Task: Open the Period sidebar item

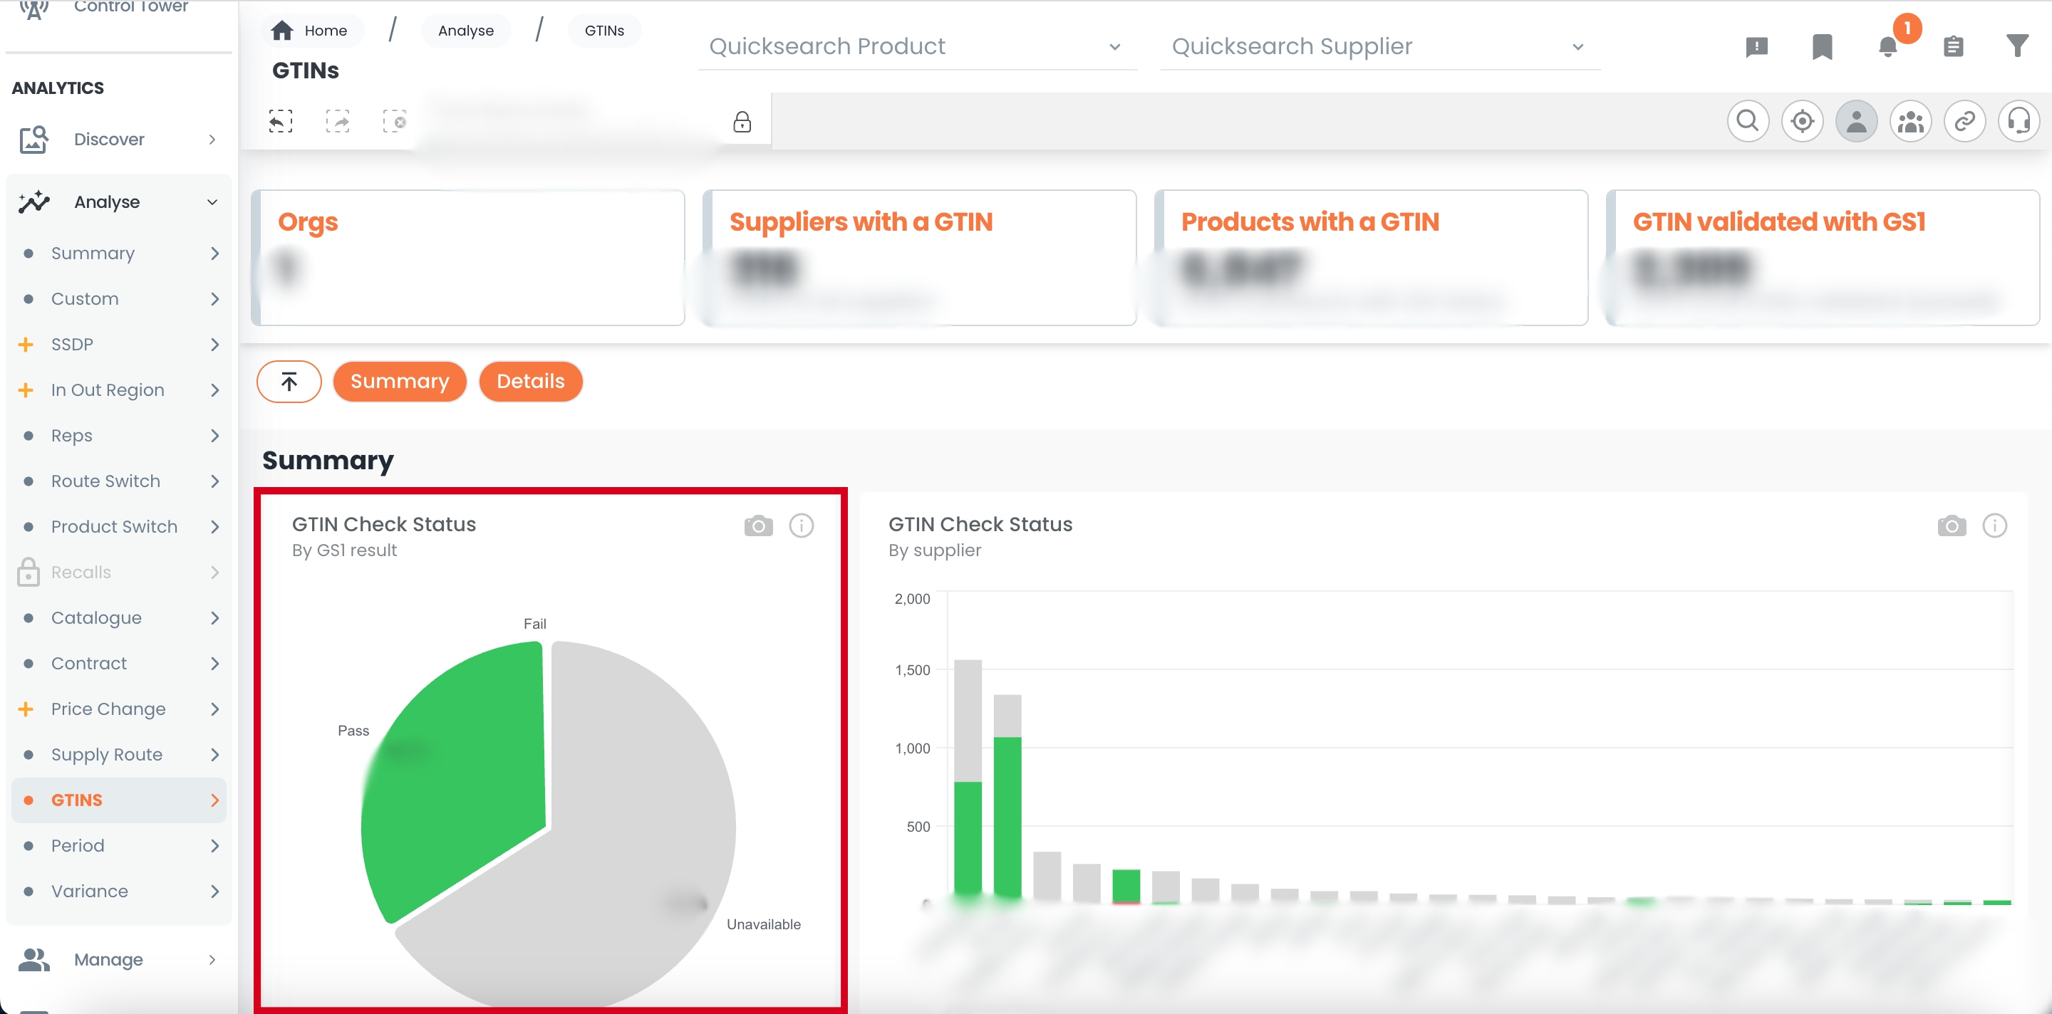Action: pyautogui.click(x=120, y=846)
